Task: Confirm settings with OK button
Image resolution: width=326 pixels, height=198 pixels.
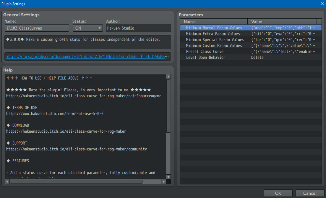Action: click(278, 193)
